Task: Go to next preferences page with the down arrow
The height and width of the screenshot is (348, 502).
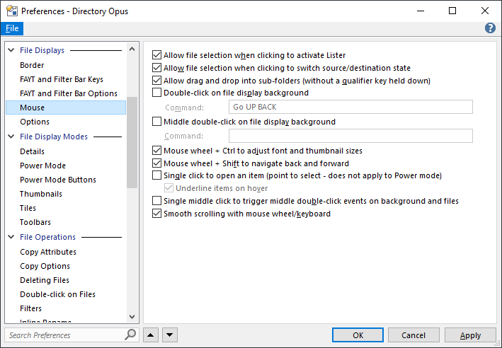Action: (x=170, y=335)
